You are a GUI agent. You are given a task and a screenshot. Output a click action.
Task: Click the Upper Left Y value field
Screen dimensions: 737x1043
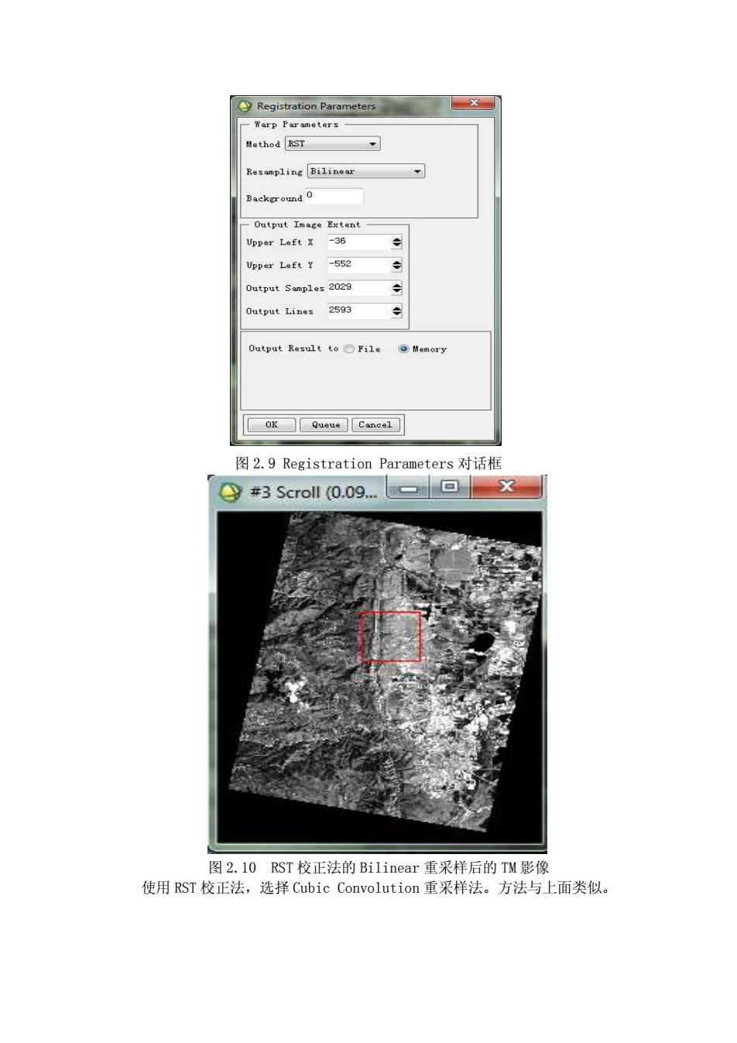click(358, 265)
